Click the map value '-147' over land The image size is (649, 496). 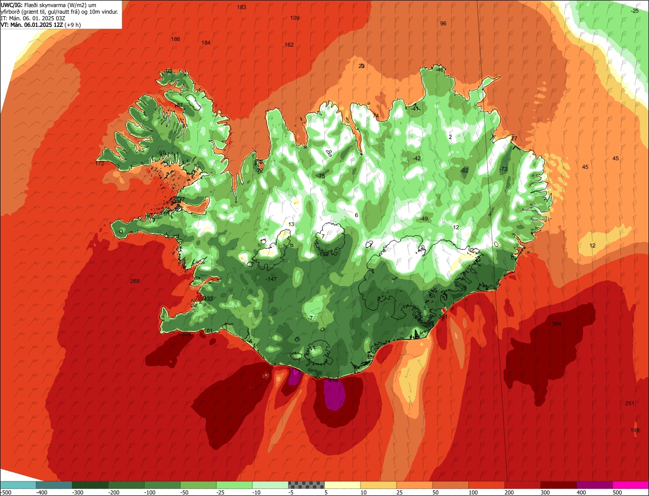point(271,279)
